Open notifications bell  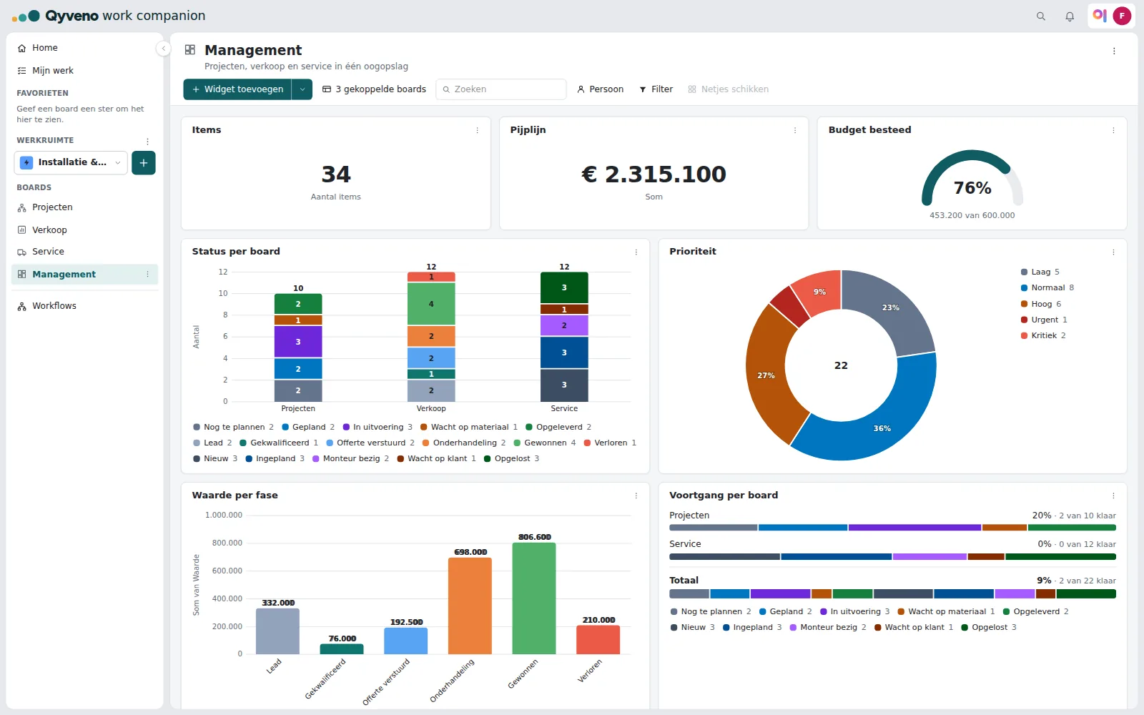tap(1070, 16)
